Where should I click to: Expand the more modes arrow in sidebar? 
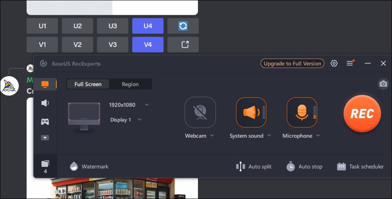coord(45,138)
